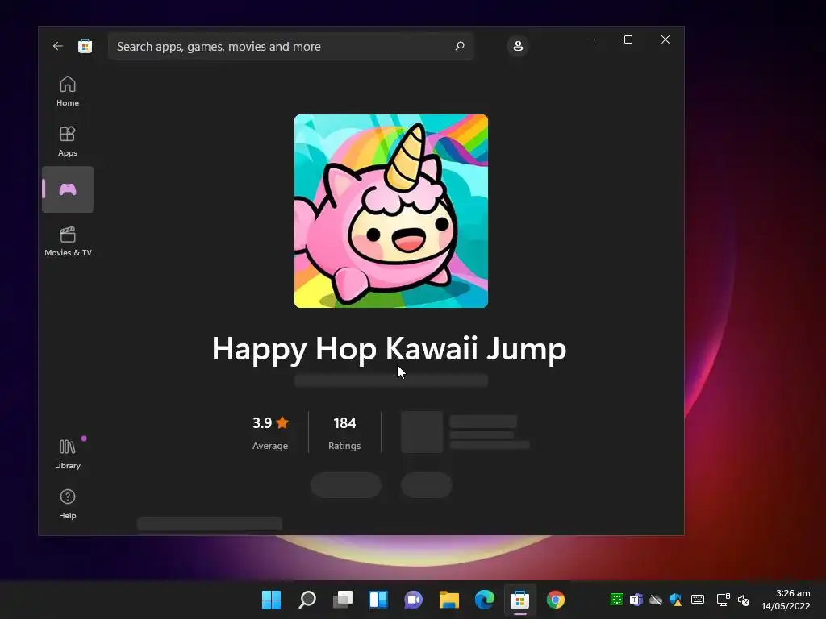Open Teams Chat on taskbar
The width and height of the screenshot is (826, 619).
[414, 600]
